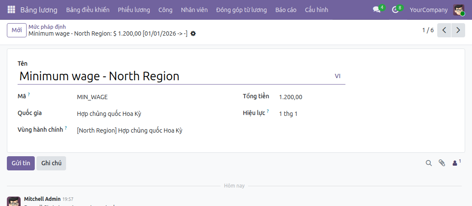
Task: Attach files using the paperclip icon
Action: coord(442,163)
